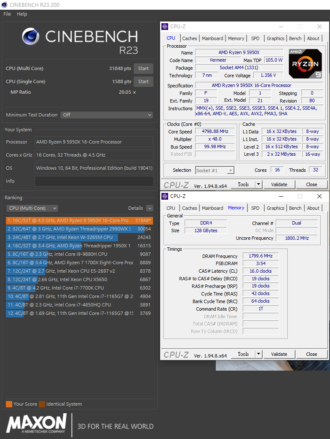Click the DRAM Frequency value 1799.6 MHz

[x=261, y=256]
